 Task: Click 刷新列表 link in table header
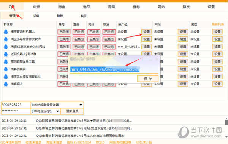218,24
